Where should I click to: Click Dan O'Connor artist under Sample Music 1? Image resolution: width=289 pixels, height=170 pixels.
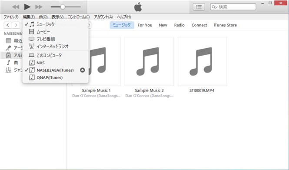click(x=96, y=96)
